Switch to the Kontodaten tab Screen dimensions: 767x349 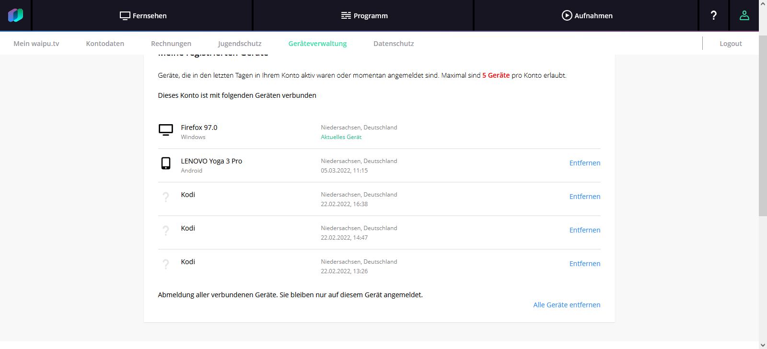(105, 44)
